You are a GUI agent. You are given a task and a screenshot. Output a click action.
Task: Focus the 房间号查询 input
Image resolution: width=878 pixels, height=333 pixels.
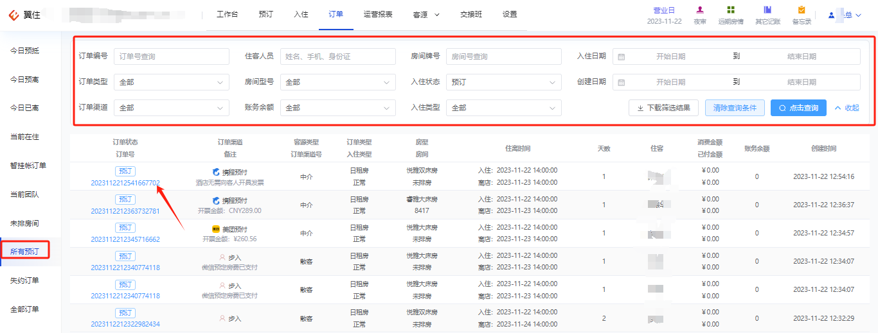504,56
